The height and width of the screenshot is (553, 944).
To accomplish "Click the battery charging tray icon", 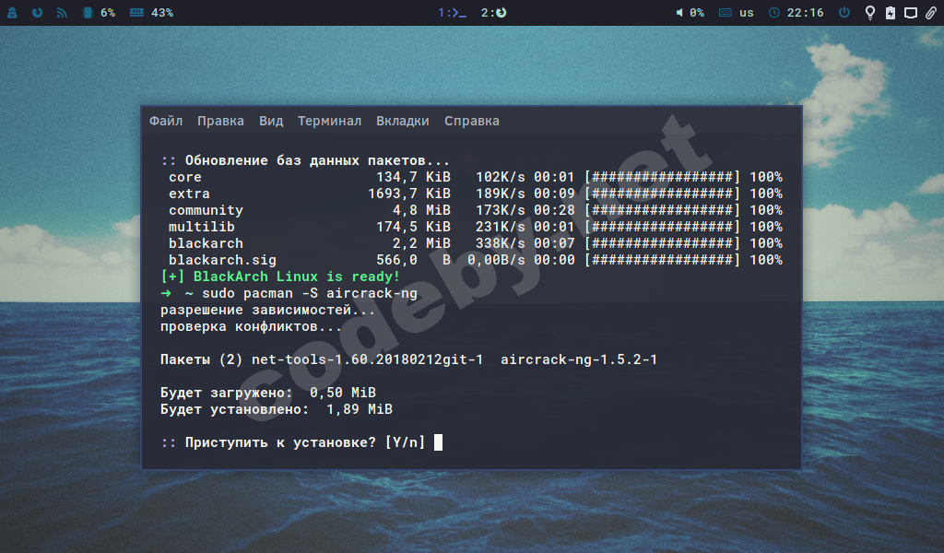I will [891, 13].
